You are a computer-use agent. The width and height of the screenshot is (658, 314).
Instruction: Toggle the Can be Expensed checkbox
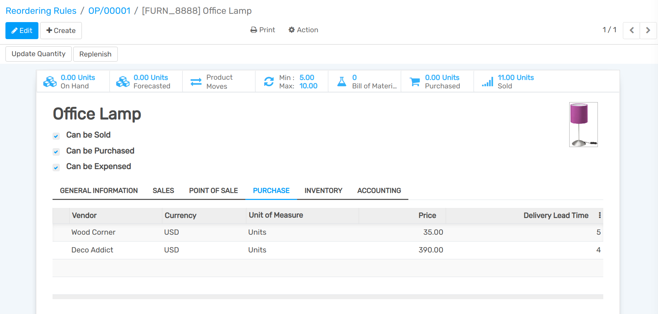coord(56,167)
